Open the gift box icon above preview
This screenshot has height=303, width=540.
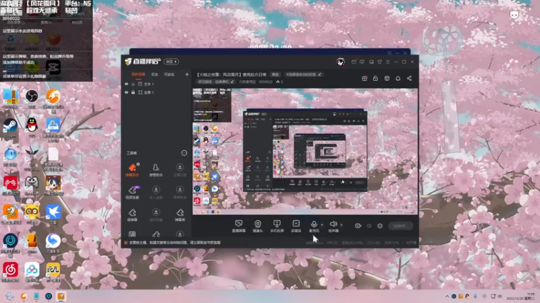tap(364, 78)
